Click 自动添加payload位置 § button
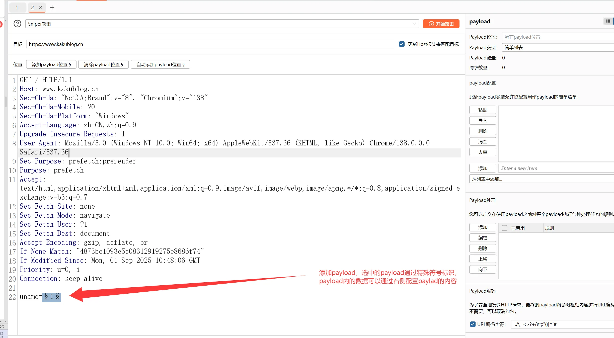 160,64
